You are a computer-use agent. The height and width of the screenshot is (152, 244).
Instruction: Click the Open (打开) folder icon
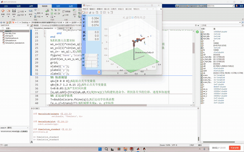8,11
